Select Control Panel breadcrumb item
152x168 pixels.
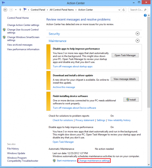(x=38, y=10)
